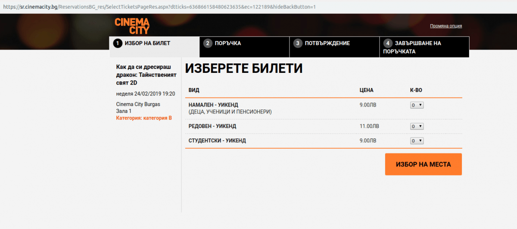Image resolution: width=517 pixels, height=229 pixels.
Task: Open quantity dropdown for Студентски - Уикенд
Action: coord(417,141)
